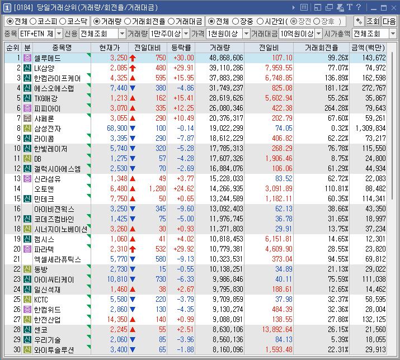Click the 증 badge icon for 신라섬유
The height and width of the screenshot is (360, 400).
coord(27,178)
